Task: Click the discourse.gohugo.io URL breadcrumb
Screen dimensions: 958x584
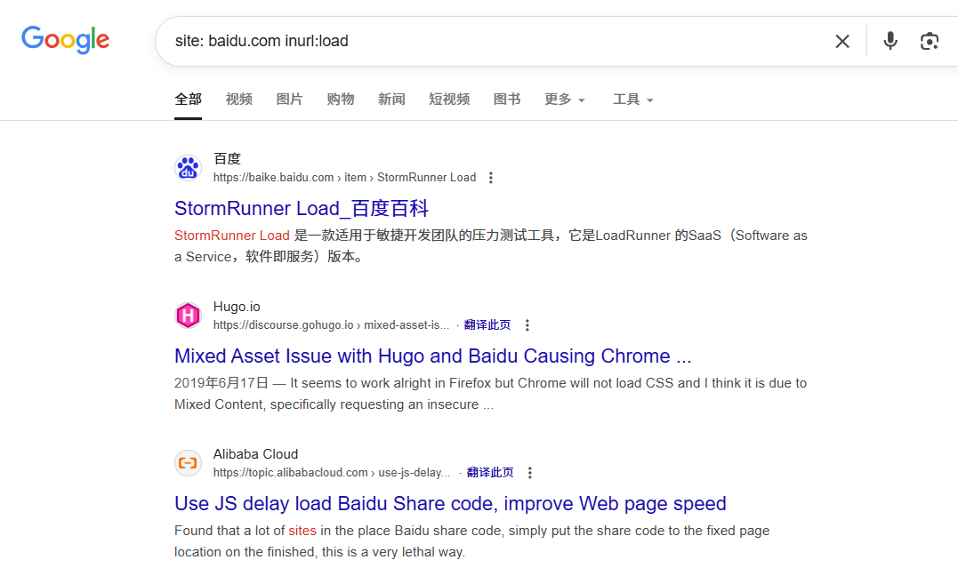Action: 331,325
